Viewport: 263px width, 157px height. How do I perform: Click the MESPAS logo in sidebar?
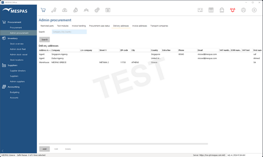point(15,11)
